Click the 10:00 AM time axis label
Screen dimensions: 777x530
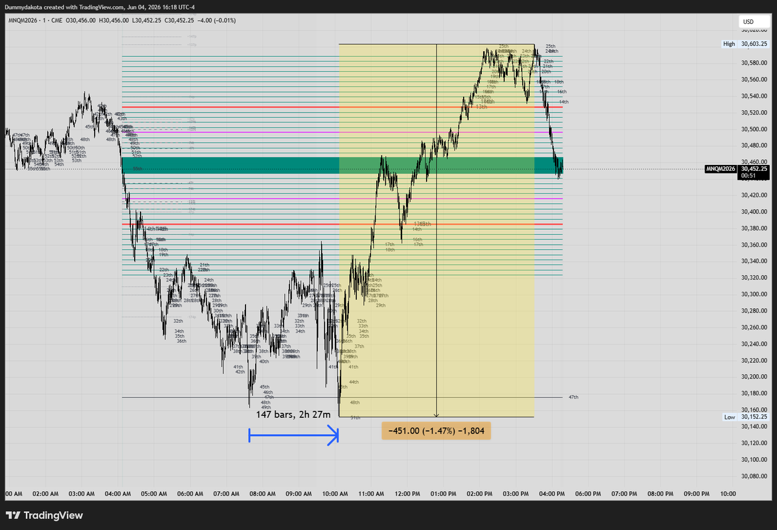point(335,494)
